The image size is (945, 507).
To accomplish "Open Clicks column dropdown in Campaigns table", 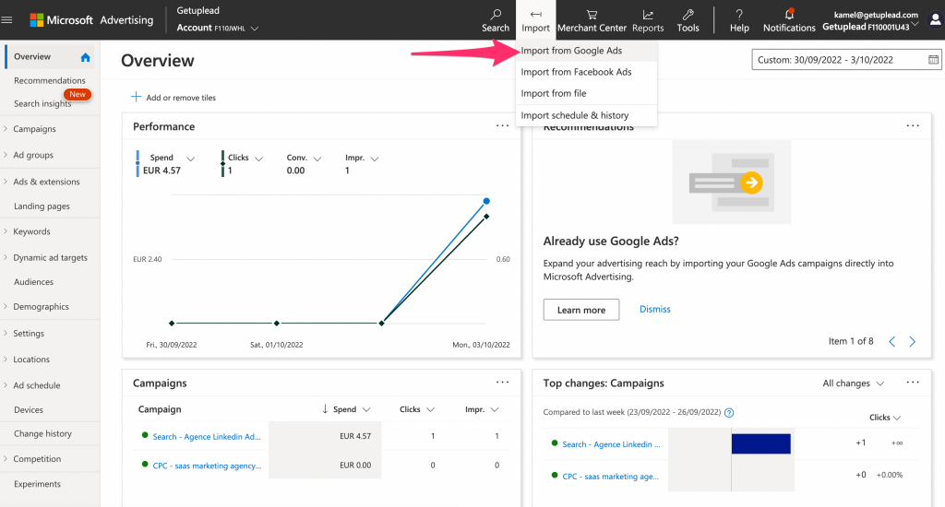I will point(430,409).
